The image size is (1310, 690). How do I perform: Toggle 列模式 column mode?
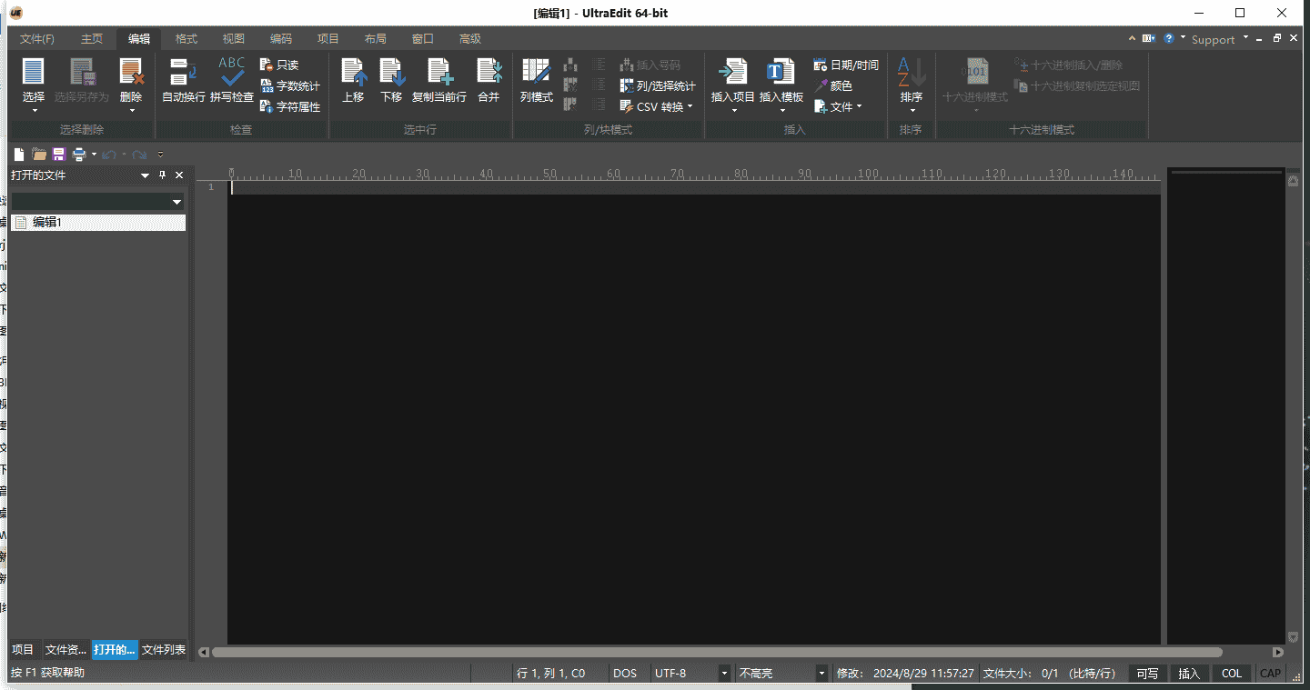click(x=536, y=73)
